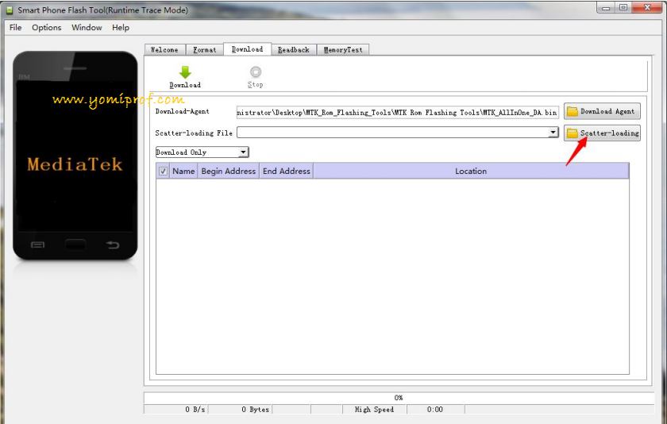Switch to the Readback tab

[294, 50]
